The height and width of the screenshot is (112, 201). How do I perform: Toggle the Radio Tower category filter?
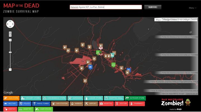[41, 104]
